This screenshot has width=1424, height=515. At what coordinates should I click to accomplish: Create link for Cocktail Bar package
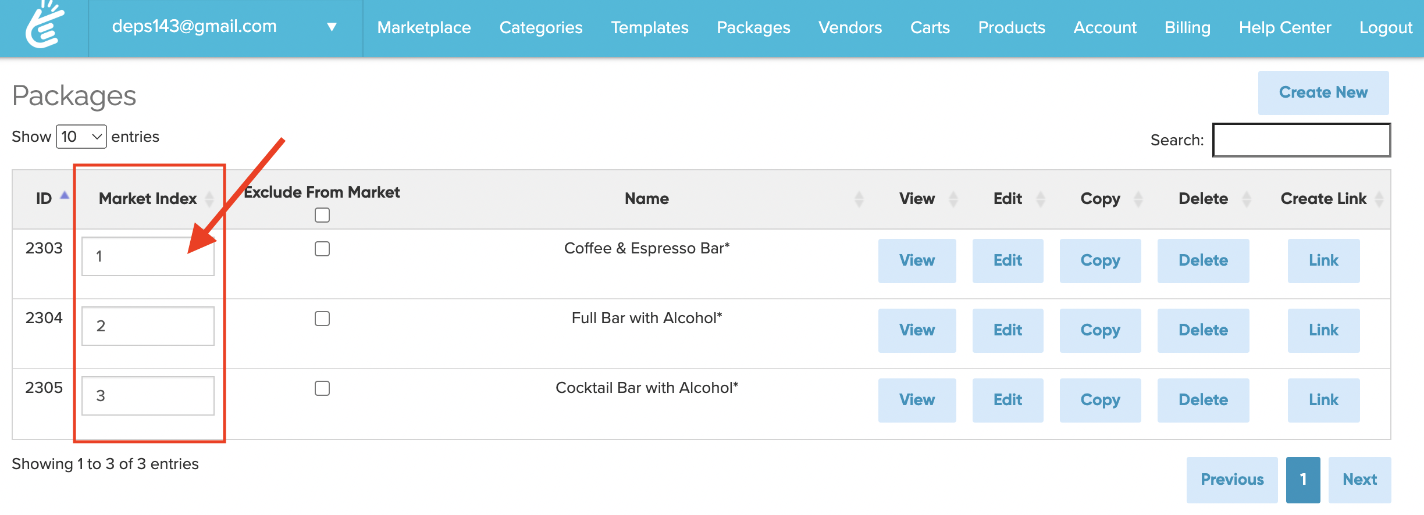(1323, 400)
